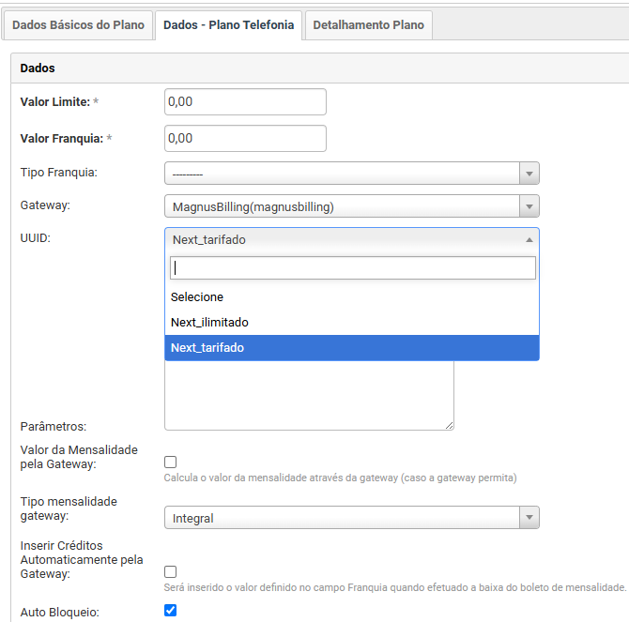Pick the highlighted Next_tarifado option
This screenshot has width=629, height=622.
pos(207,348)
